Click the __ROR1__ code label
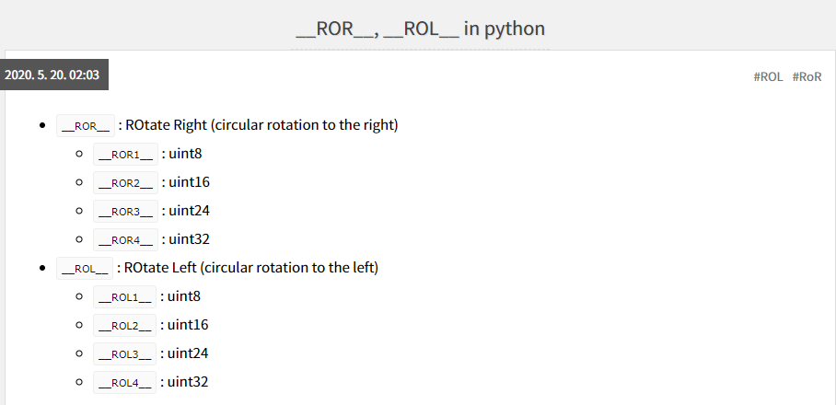836x405 pixels. [x=125, y=154]
